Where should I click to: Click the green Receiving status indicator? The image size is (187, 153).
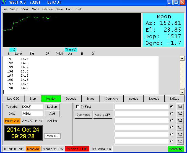click(176, 149)
